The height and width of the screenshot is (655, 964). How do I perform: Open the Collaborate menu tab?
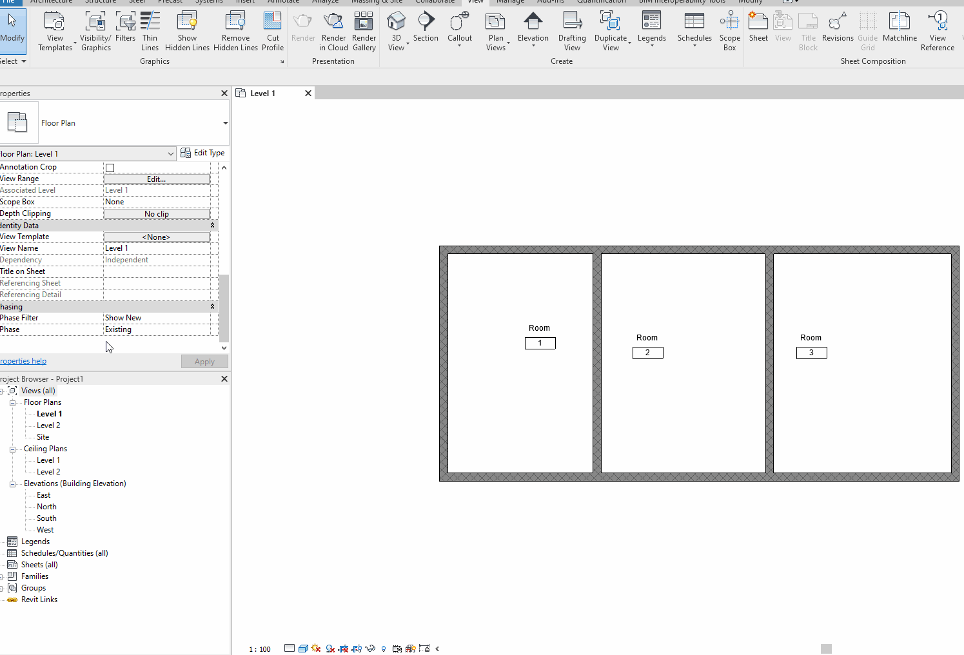(434, 2)
